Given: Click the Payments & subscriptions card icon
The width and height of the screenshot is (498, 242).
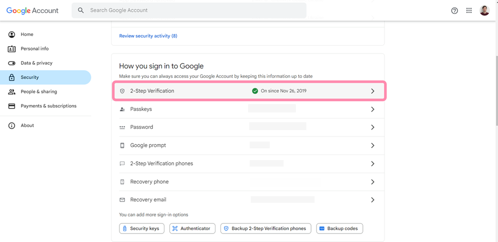Looking at the screenshot, I should point(12,106).
